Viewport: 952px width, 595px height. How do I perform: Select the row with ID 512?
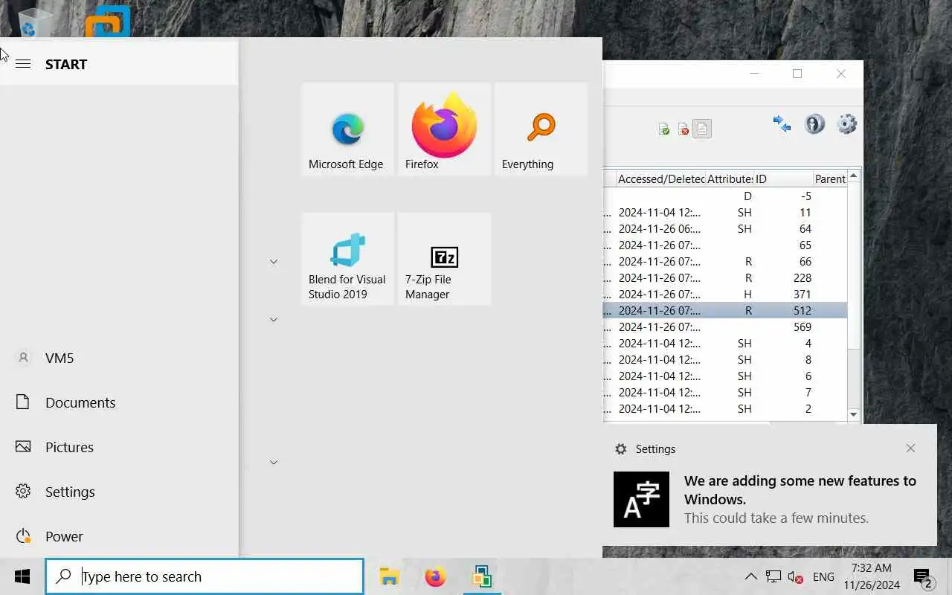pos(725,311)
